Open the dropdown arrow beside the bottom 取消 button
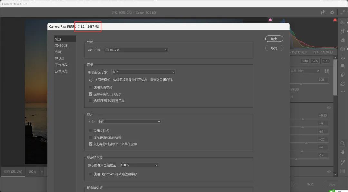This screenshot has width=348, height=192. (x=295, y=184)
